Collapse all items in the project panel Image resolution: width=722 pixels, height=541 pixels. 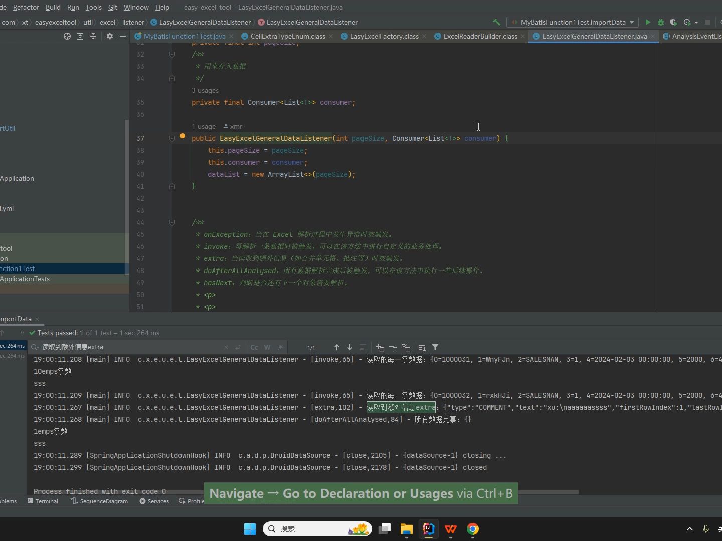[x=93, y=36]
